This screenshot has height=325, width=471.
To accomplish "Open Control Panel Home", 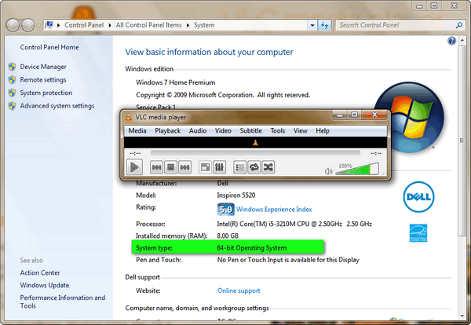I will pyautogui.click(x=49, y=47).
